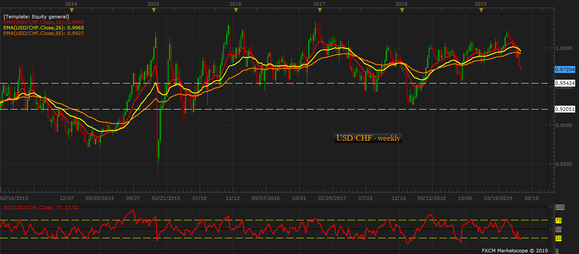This screenshot has height=254, width=579.
Task: Select the 2016 year marker triangle
Action: pos(235,10)
